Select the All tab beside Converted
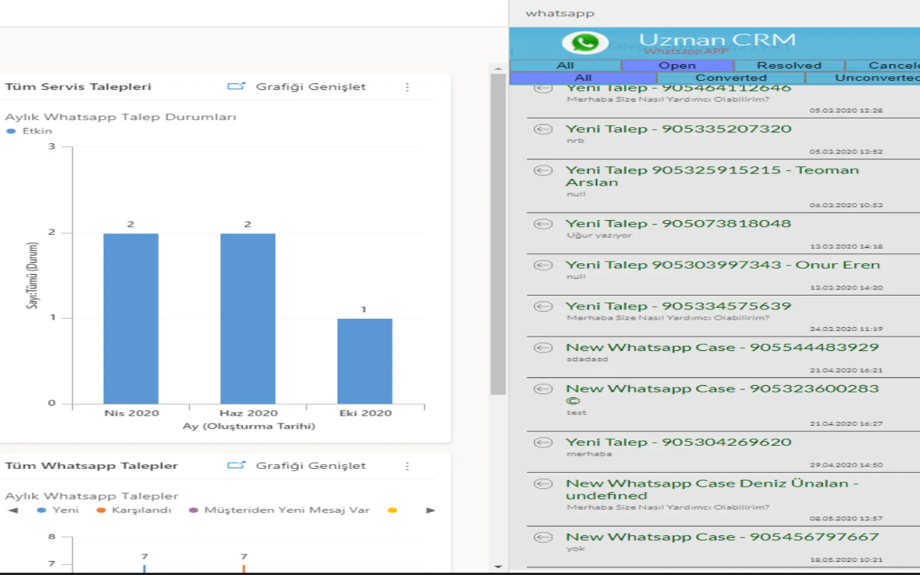 tap(583, 78)
